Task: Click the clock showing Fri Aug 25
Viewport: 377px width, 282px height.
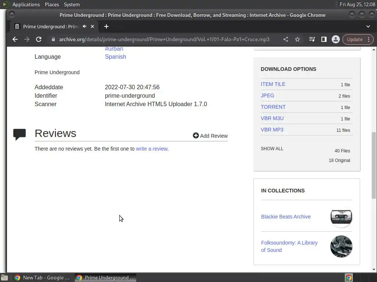Action: click(357, 4)
